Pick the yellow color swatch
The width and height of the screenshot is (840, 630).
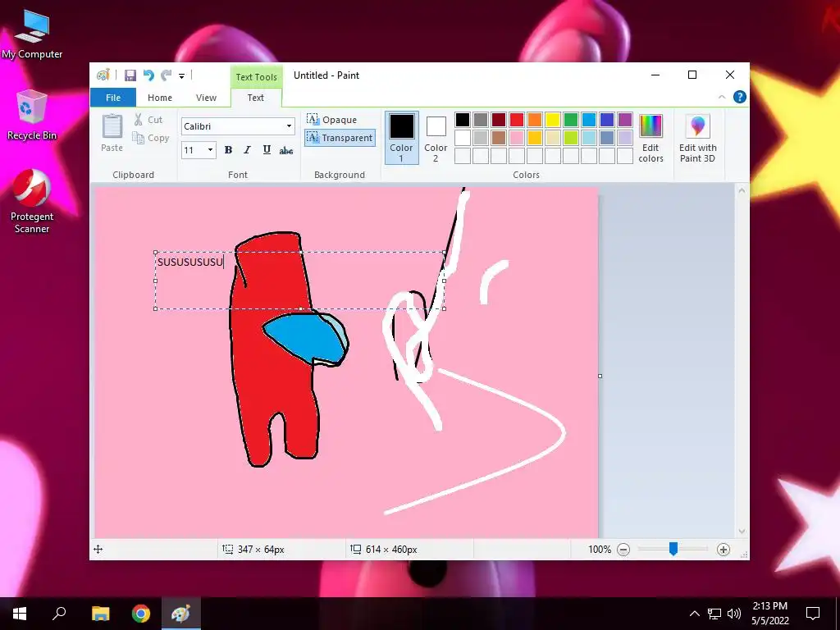click(x=553, y=120)
